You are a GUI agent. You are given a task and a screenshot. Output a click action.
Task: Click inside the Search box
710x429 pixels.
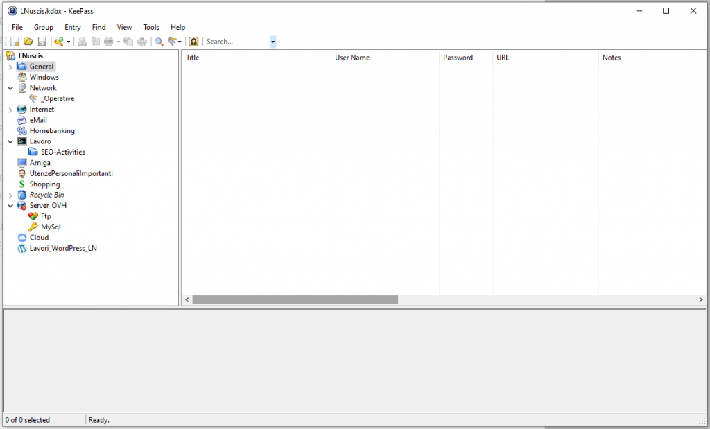point(237,42)
